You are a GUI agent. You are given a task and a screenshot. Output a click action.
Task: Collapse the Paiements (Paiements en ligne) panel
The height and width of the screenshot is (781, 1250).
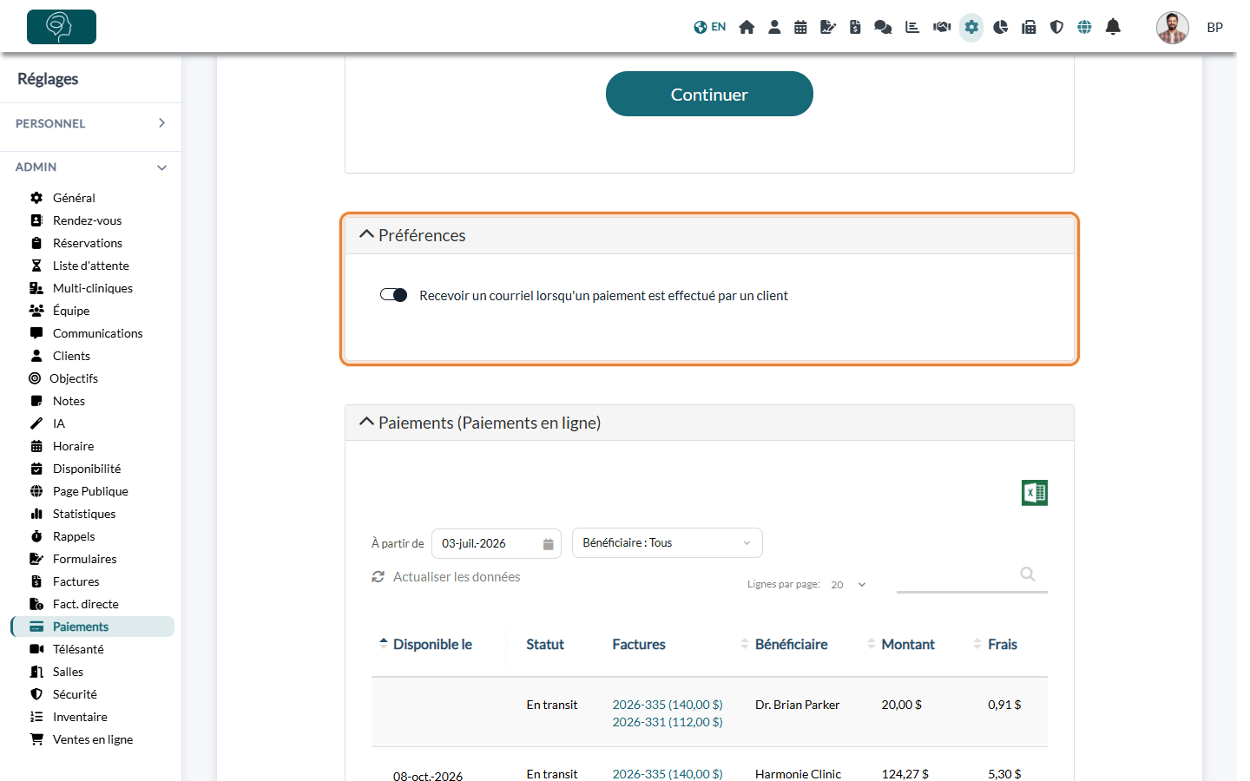click(366, 422)
